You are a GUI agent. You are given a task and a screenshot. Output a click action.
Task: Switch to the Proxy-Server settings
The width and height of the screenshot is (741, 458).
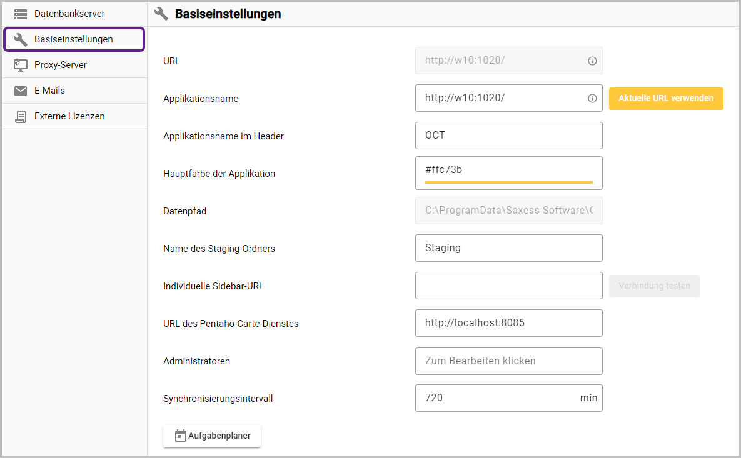[61, 65]
